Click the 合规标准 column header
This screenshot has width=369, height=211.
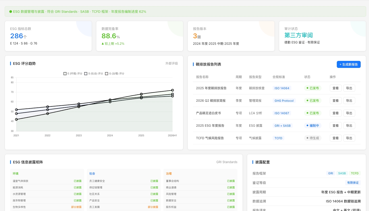point(279,77)
